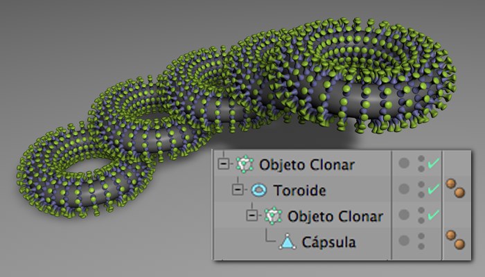Viewport: 485px width, 277px height.
Task: Click the layer dot of nested Objeto Clonar
Action: [404, 215]
